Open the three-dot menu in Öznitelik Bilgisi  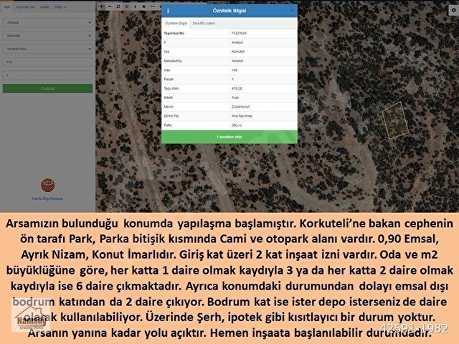point(168,11)
